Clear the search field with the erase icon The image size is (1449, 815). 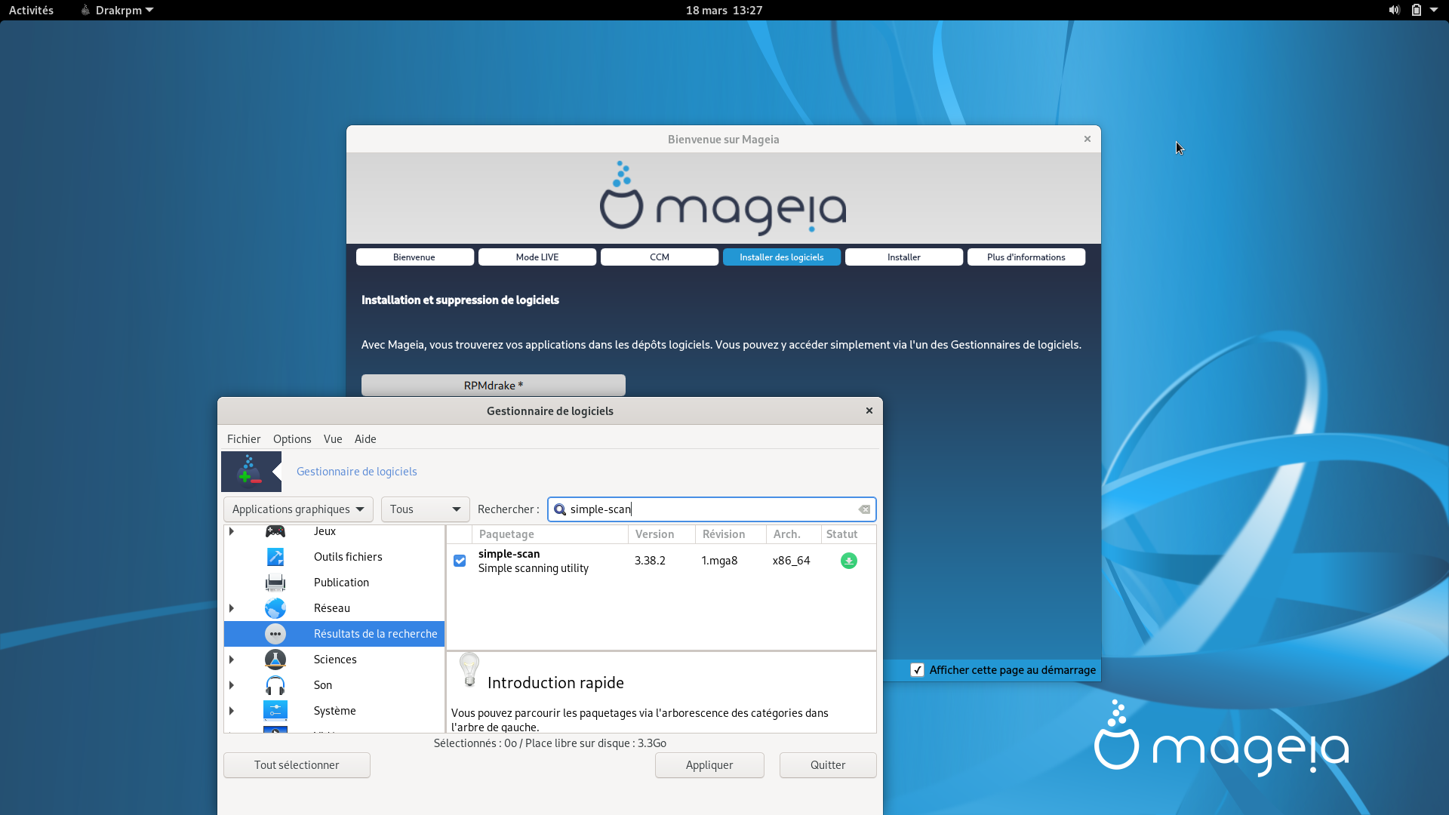click(x=864, y=509)
